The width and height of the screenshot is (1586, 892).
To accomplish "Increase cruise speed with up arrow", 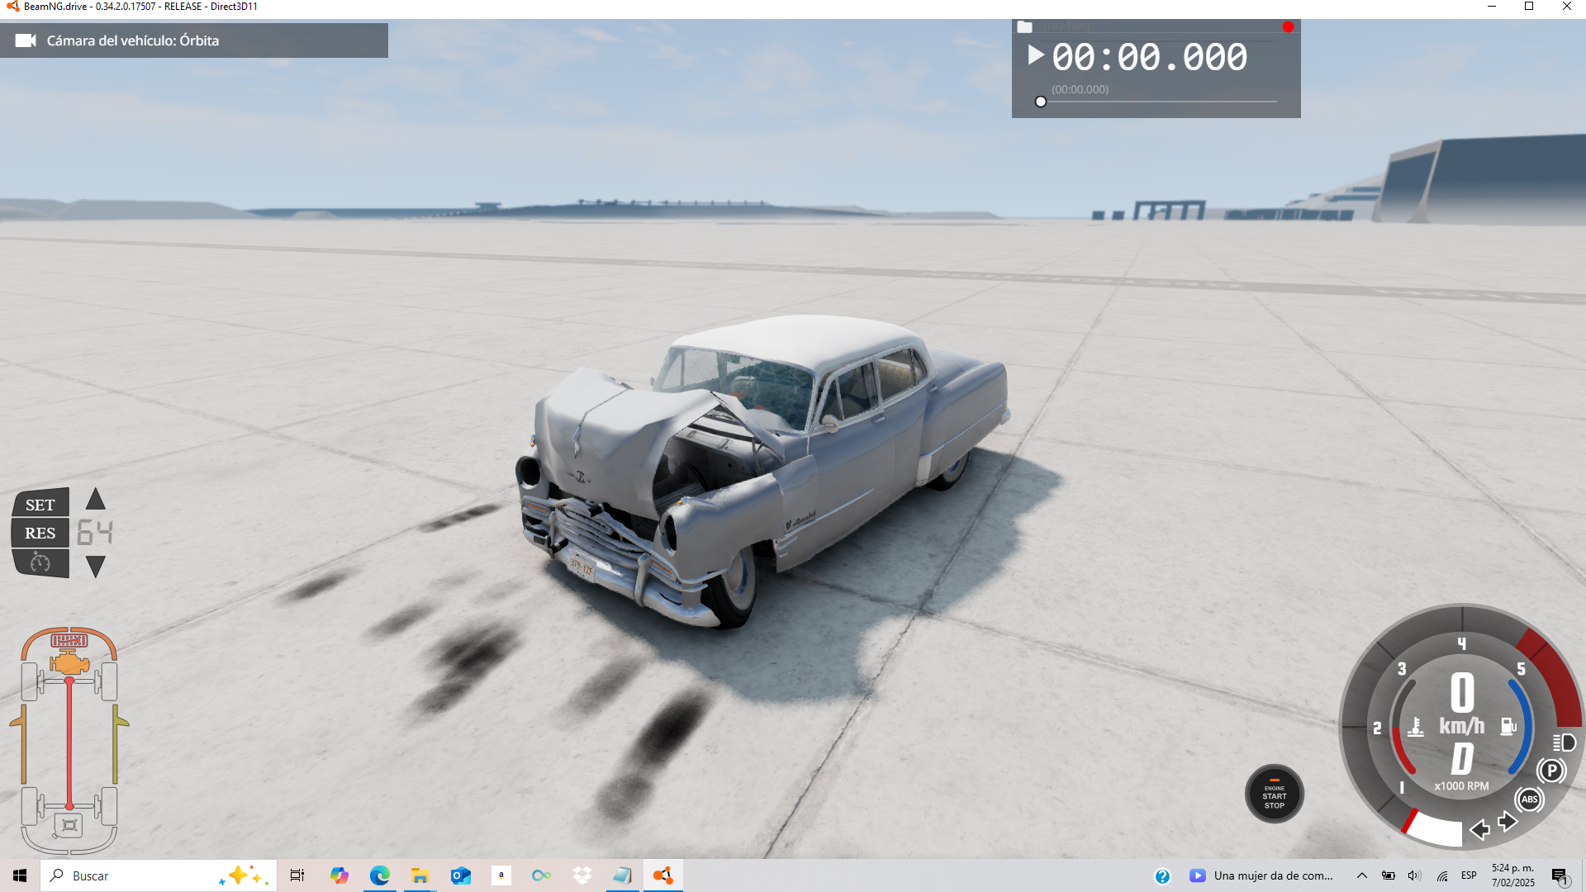I will click(x=96, y=499).
